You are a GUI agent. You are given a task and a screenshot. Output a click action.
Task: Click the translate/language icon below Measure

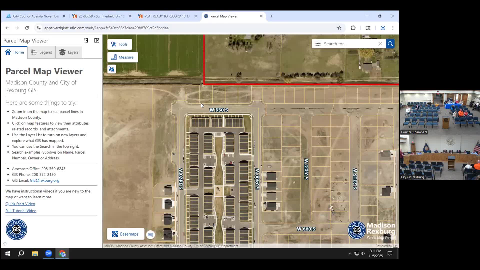click(x=111, y=69)
